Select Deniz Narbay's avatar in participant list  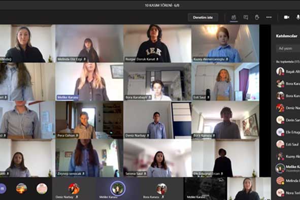[280, 108]
